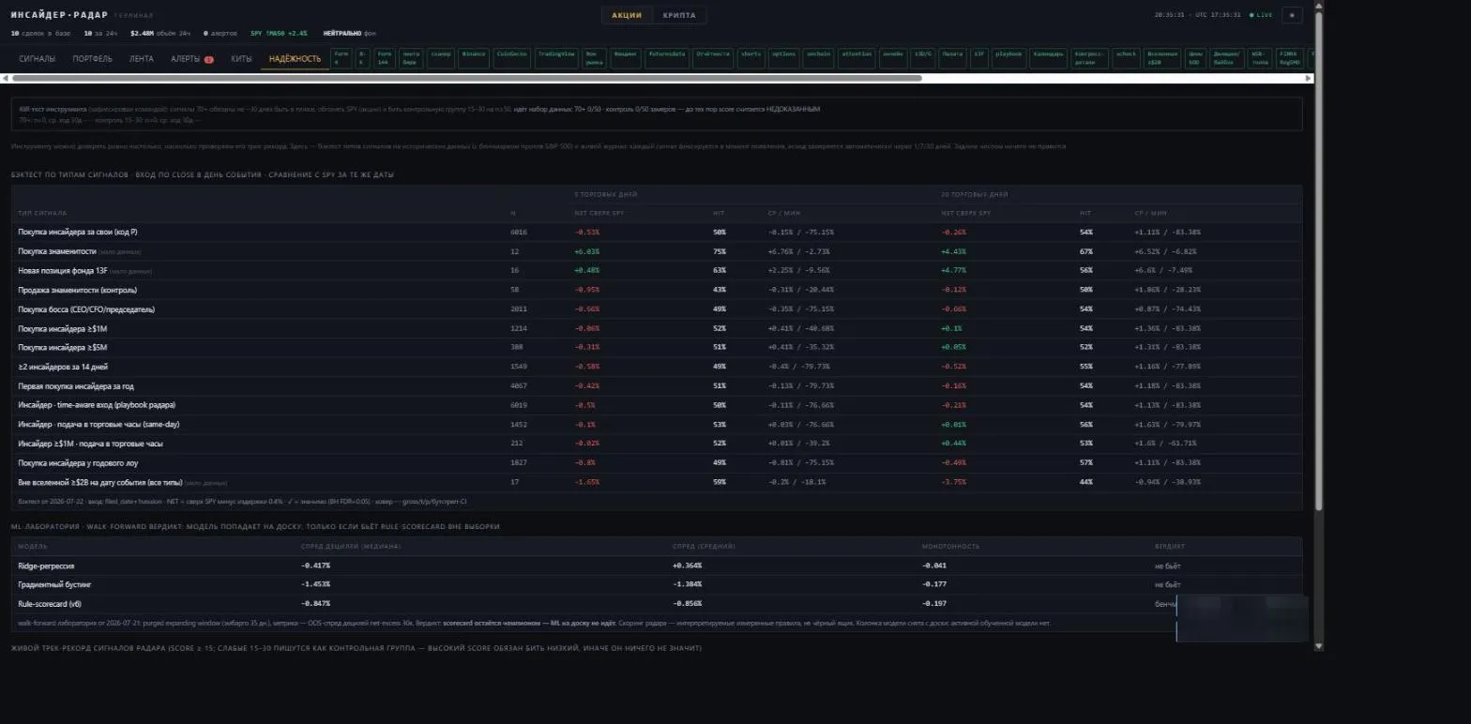Click the row 'Покупка инсайдера ≥$1M'
Screen dimensions: 1471x724
657,328
